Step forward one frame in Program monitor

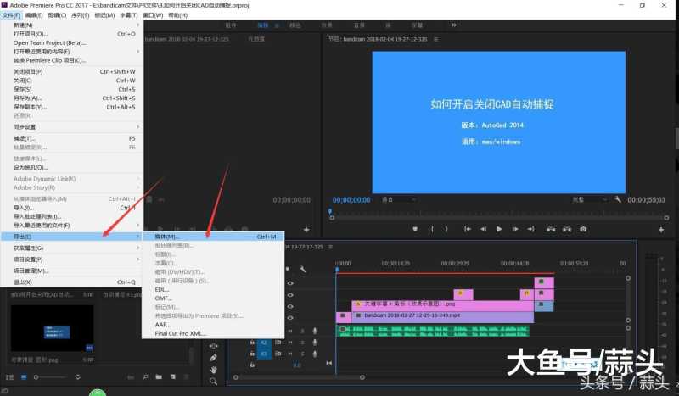[515, 229]
